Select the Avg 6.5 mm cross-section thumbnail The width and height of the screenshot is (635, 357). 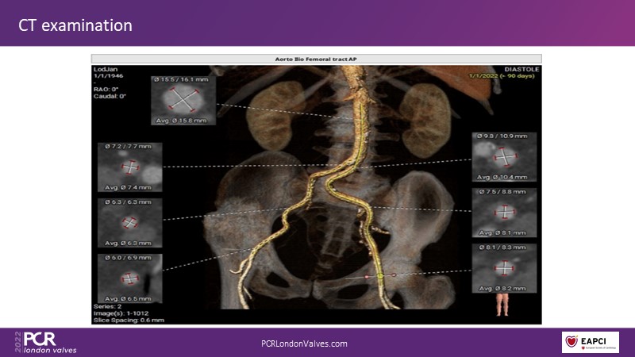[130, 278]
